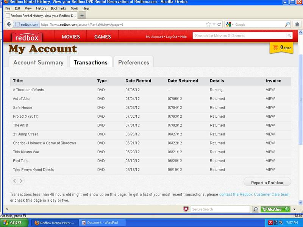Click the page scrollbar down arrow
This screenshot has height=227, width=303.
click(300, 202)
